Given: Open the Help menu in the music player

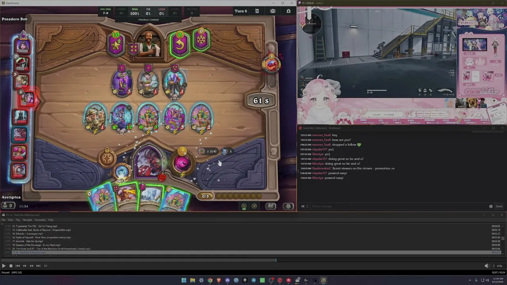Looking at the screenshot, I should [51, 220].
